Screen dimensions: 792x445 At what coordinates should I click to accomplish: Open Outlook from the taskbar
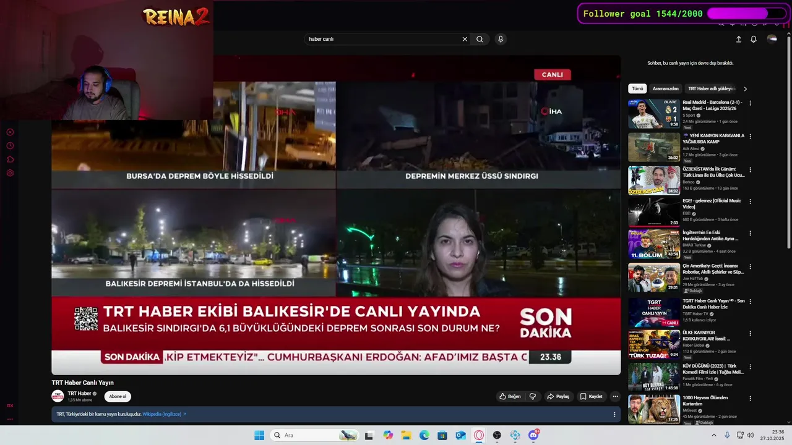point(460,435)
